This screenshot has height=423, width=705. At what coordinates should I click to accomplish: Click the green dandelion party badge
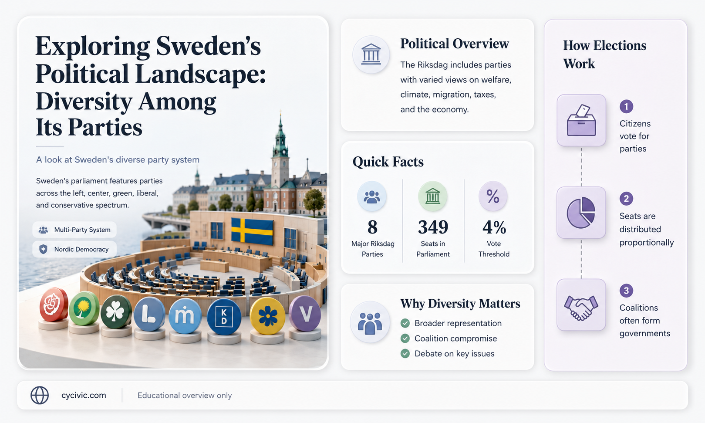84,309
